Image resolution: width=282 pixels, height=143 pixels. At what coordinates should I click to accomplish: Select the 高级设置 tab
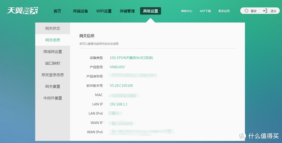(151, 11)
